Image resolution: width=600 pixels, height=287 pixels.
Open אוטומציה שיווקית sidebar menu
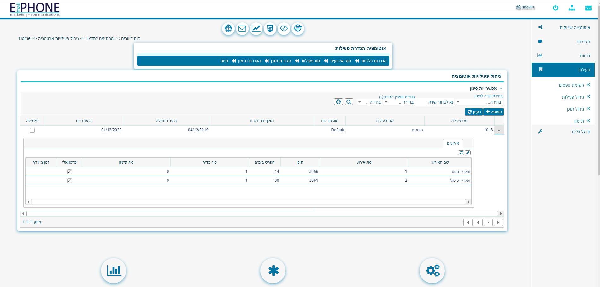(x=563, y=27)
